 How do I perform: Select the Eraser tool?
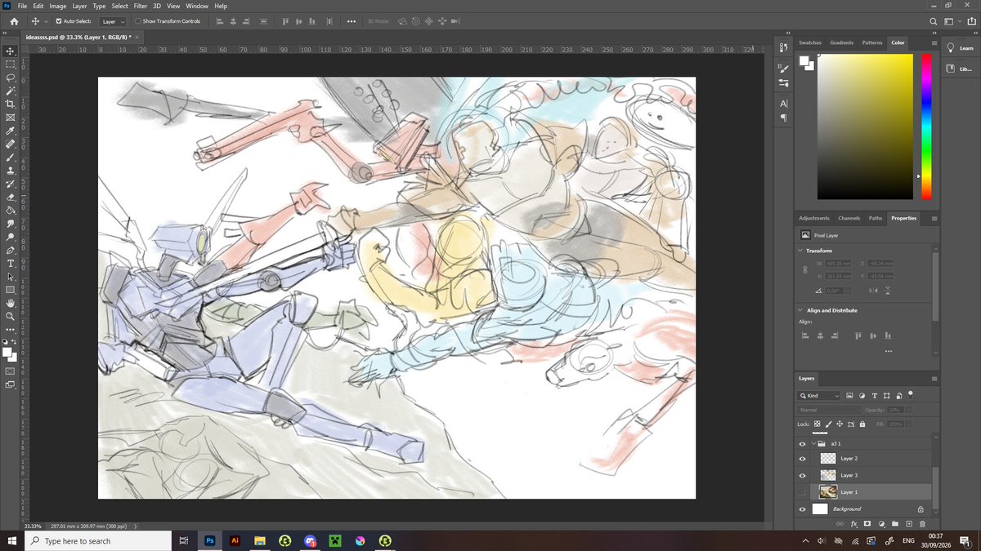(x=11, y=197)
